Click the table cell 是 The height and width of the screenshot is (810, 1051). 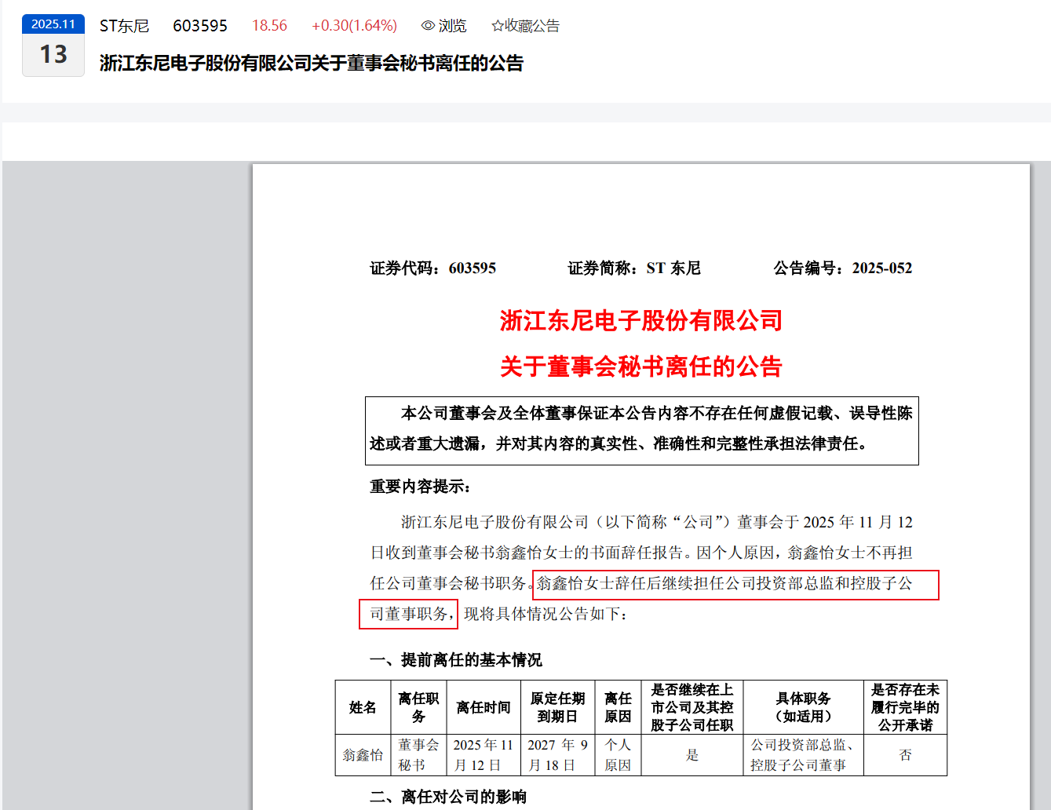click(692, 756)
